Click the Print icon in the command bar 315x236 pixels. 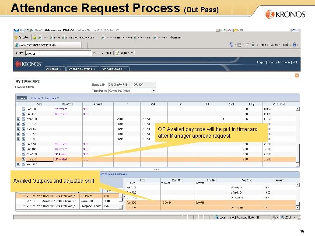tap(253, 45)
